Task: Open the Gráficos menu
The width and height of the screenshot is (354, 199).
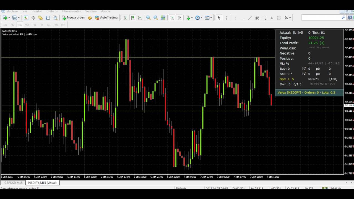Action: coord(52,11)
